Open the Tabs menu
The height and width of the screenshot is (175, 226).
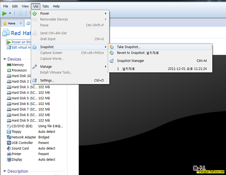click(46, 6)
